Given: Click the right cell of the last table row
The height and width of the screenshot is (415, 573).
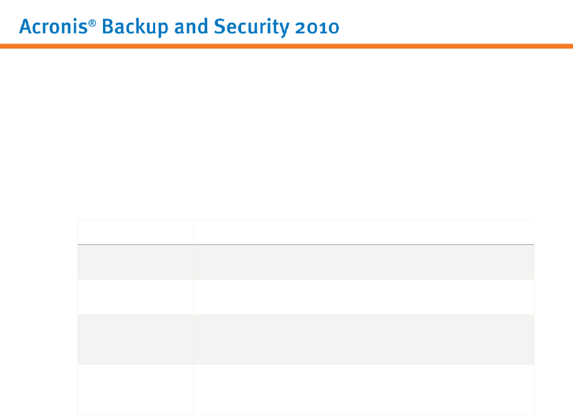Looking at the screenshot, I should coord(363,389).
